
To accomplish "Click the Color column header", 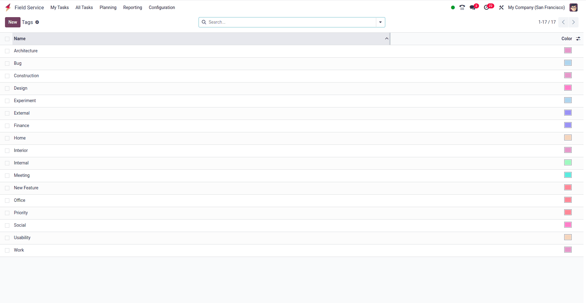I will tap(566, 39).
